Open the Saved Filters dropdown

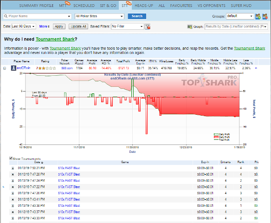tap(127, 26)
